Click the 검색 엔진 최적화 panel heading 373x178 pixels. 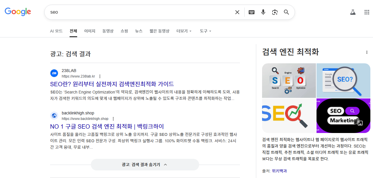pyautogui.click(x=291, y=52)
